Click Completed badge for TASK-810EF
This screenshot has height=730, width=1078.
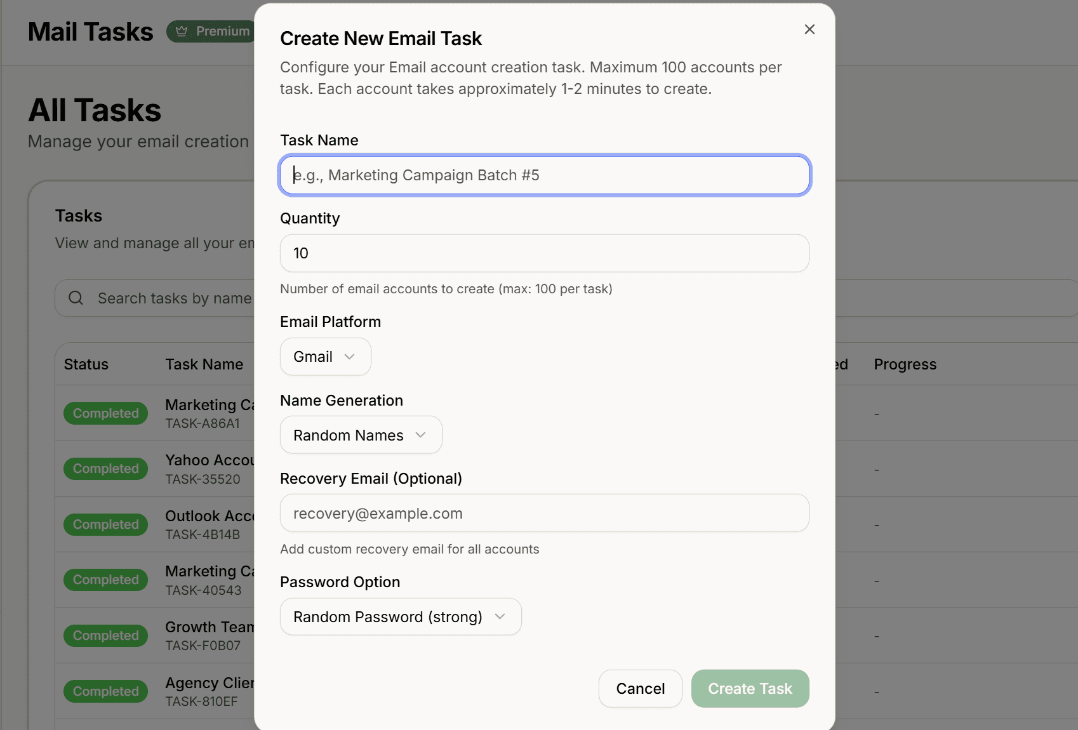[106, 691]
